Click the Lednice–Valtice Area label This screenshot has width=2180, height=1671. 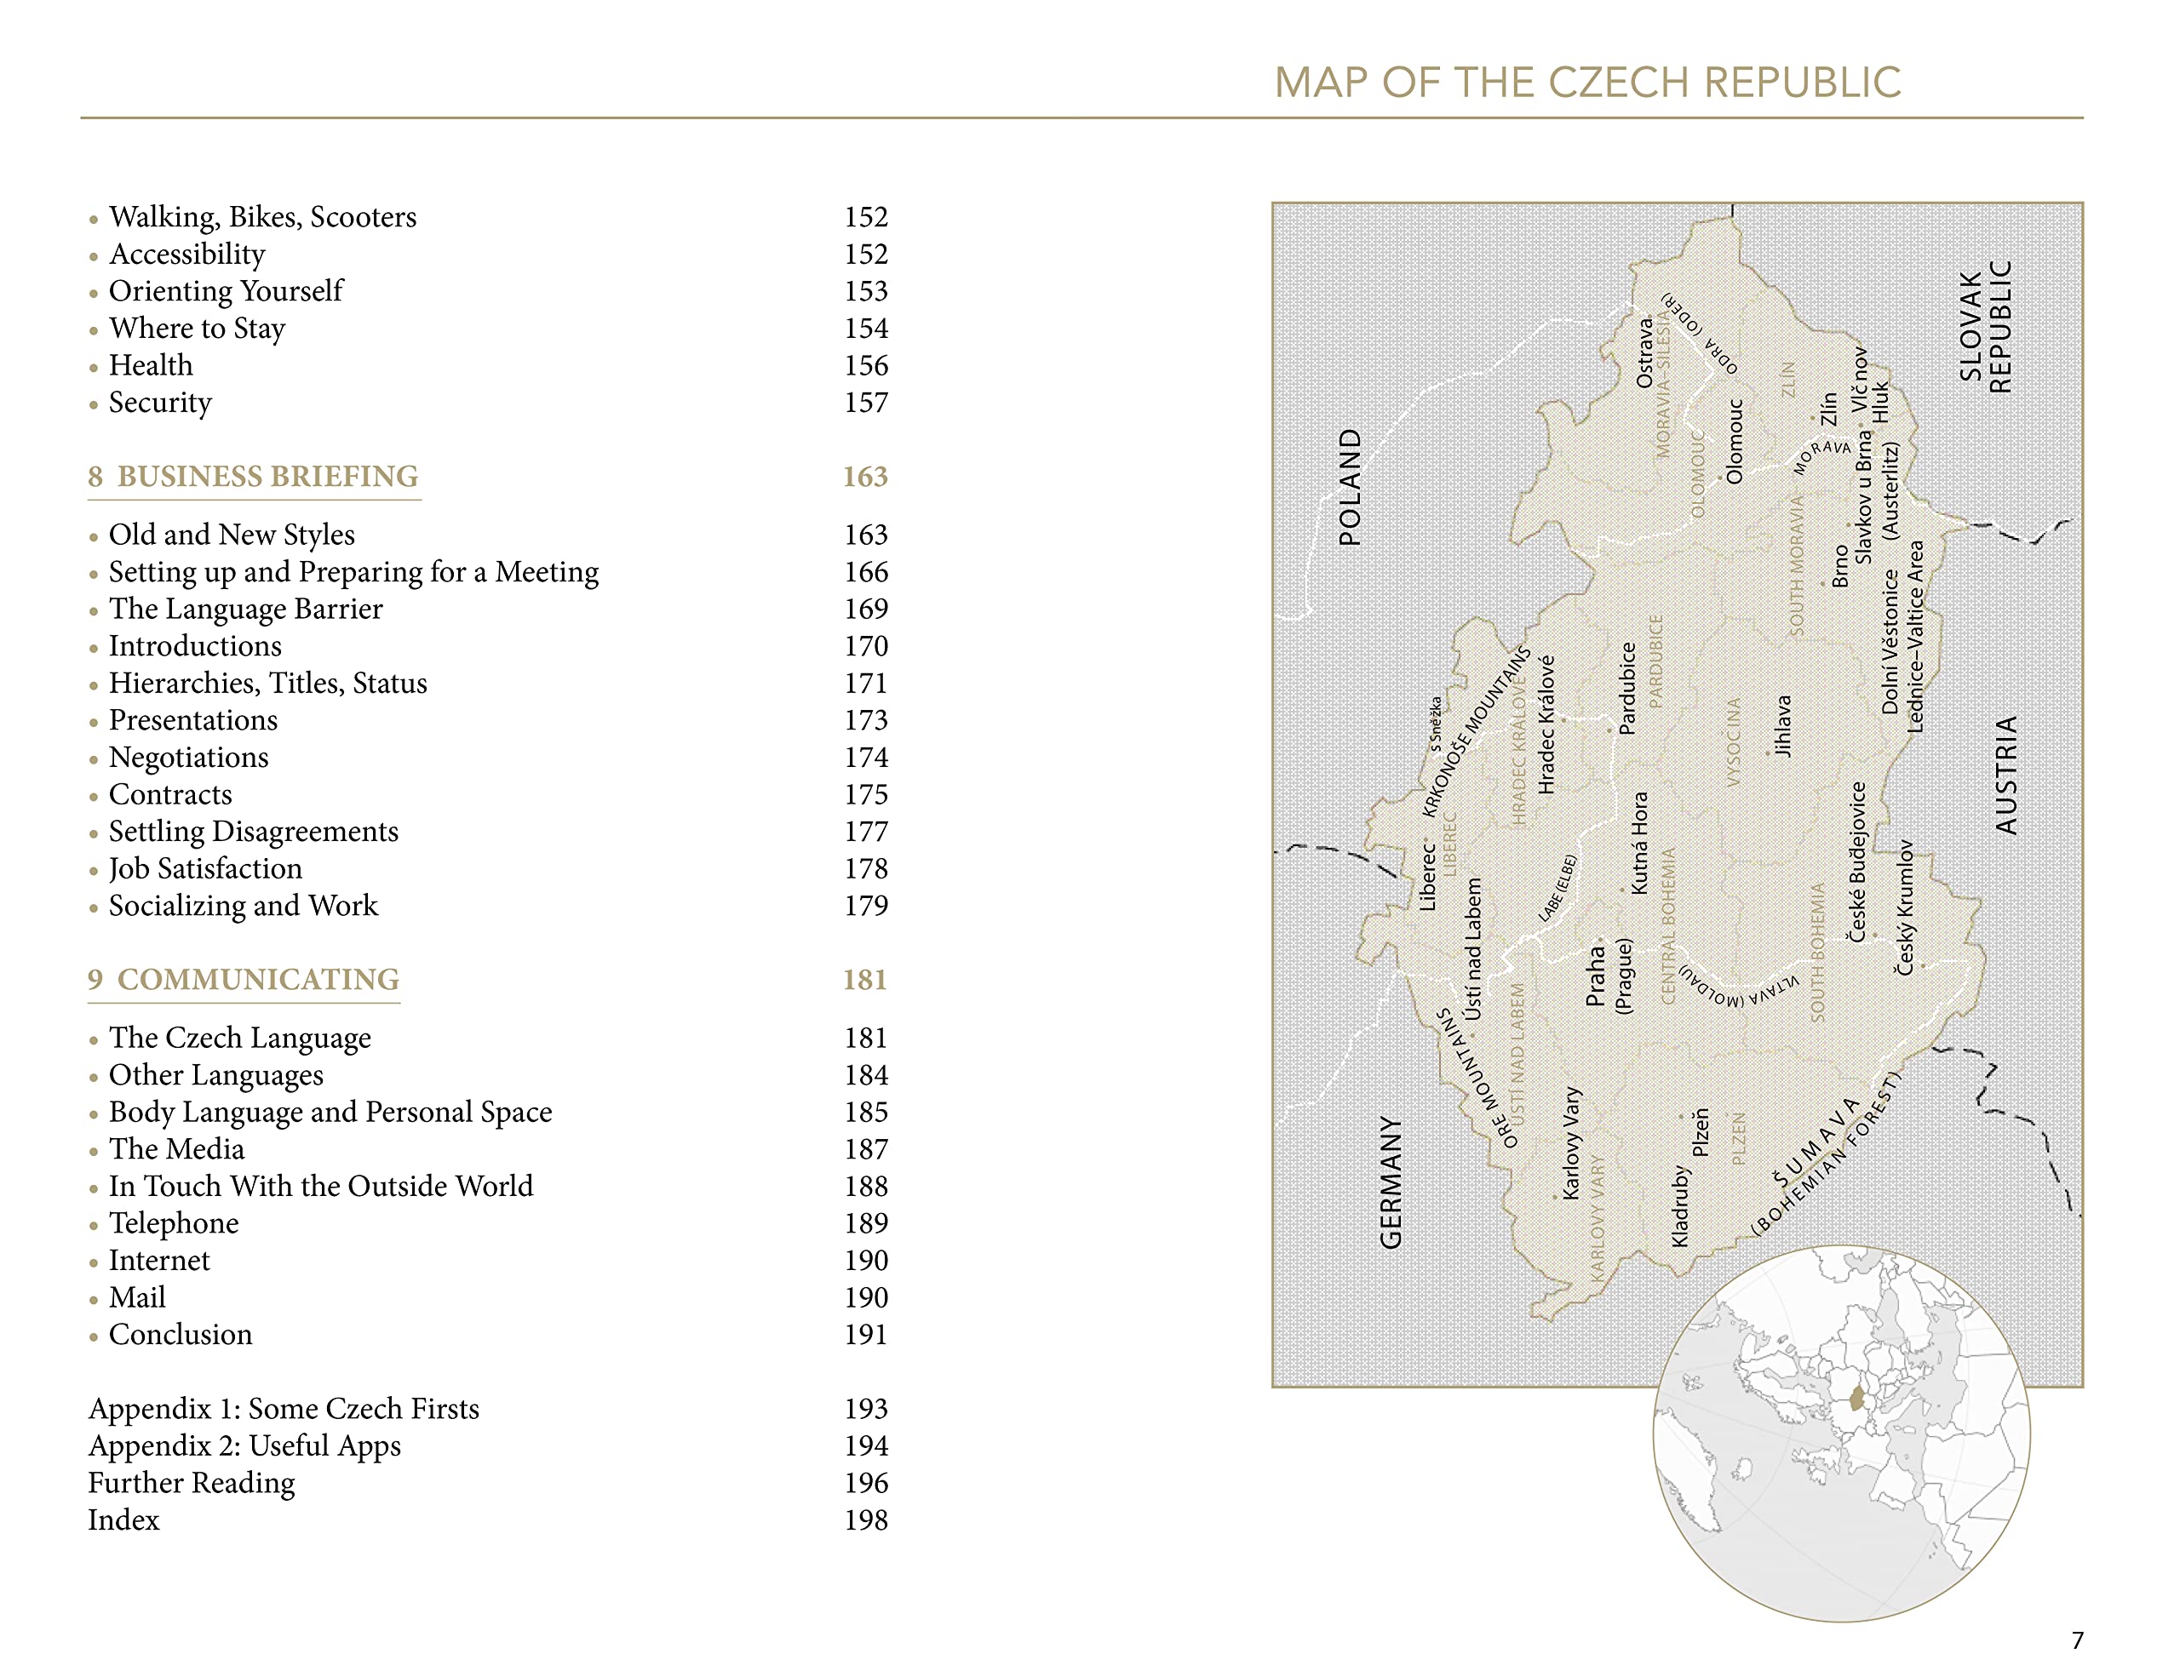coord(1914,637)
